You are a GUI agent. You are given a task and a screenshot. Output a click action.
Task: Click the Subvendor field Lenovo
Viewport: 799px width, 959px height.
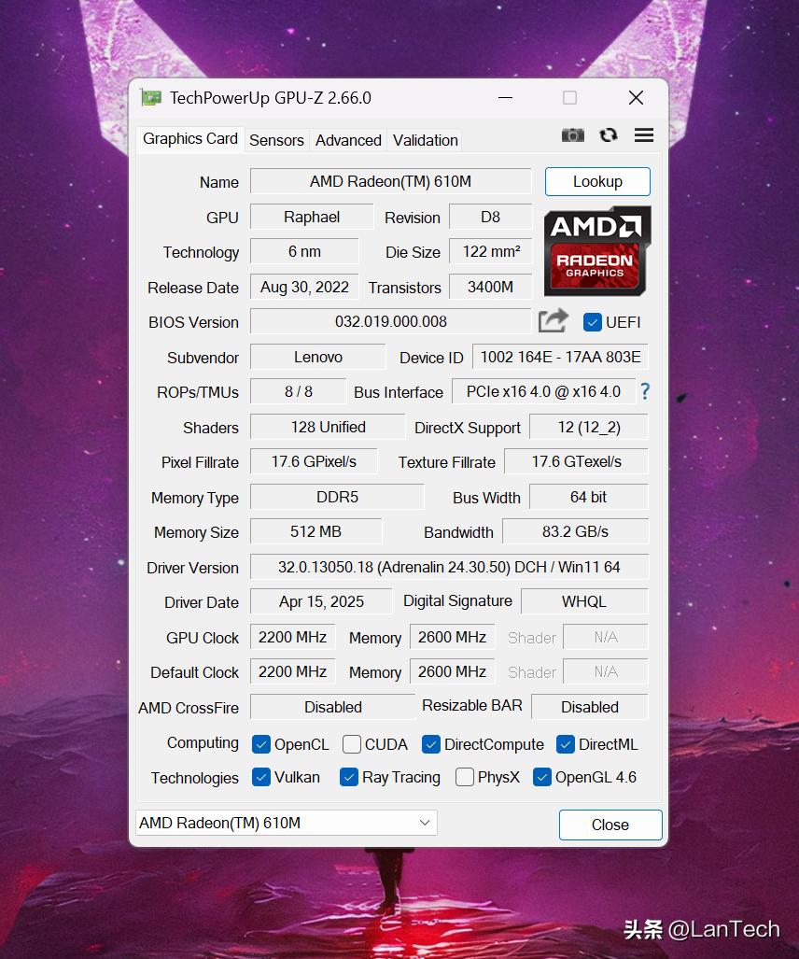click(318, 358)
